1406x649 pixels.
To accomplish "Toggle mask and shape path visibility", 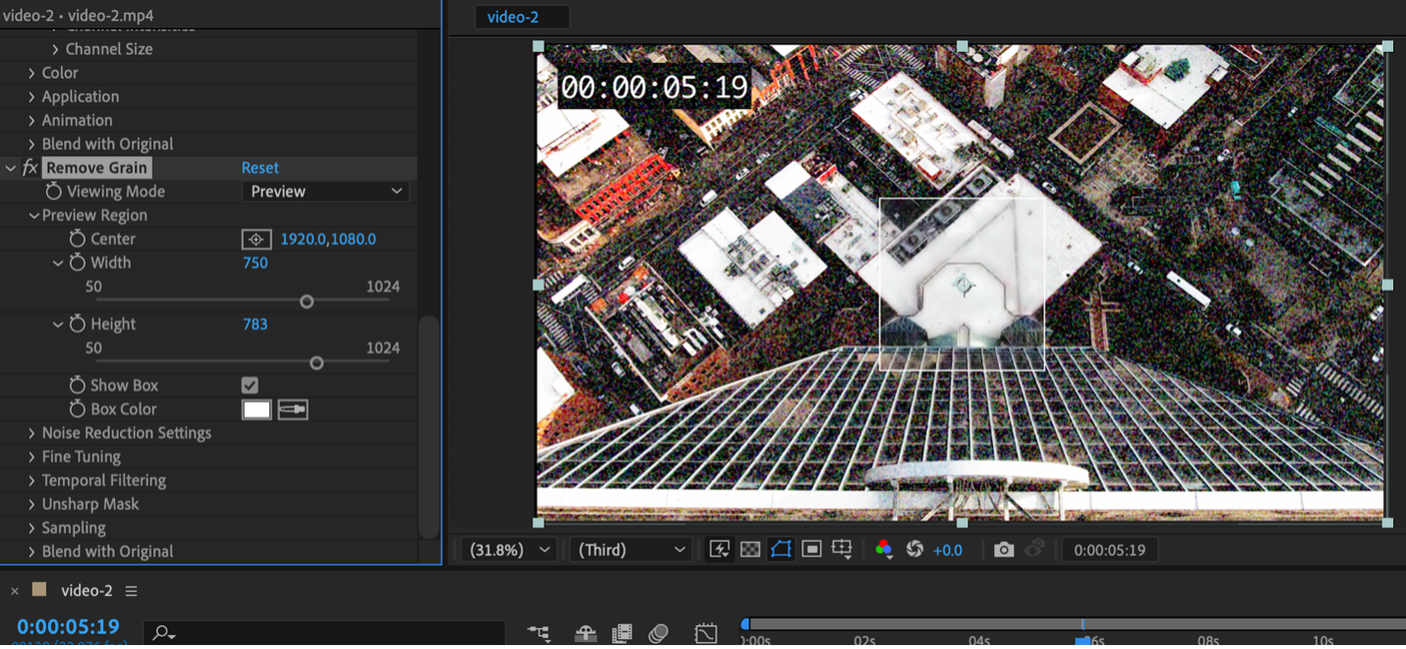I will [781, 550].
